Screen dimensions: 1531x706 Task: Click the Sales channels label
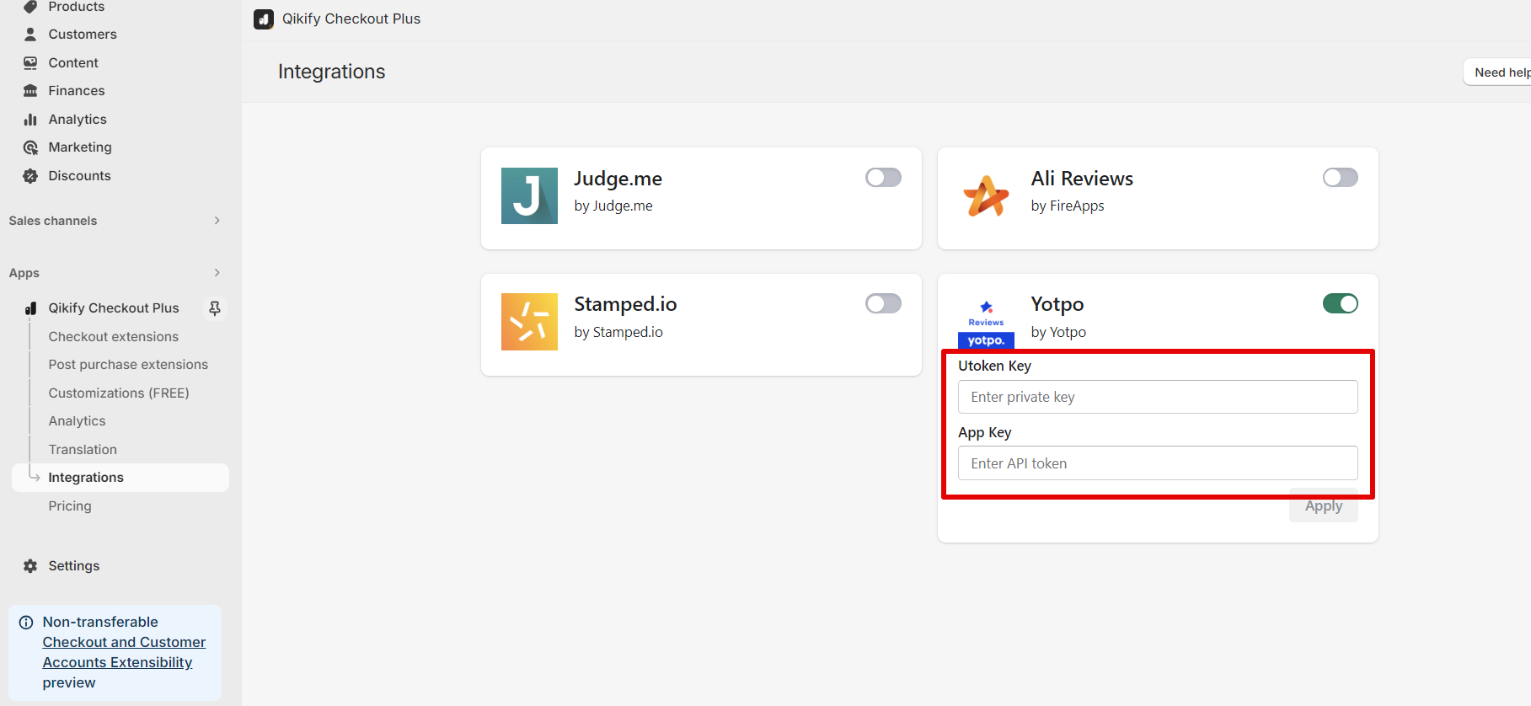click(53, 221)
